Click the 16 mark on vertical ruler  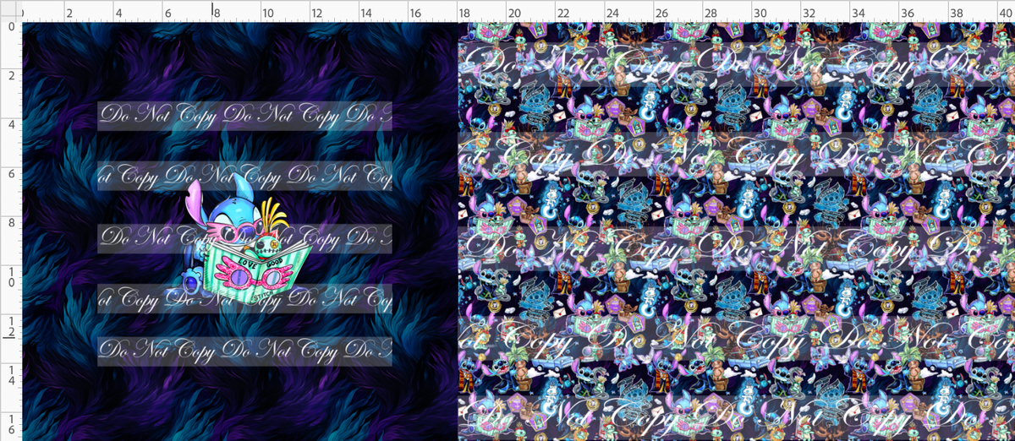coord(11,425)
